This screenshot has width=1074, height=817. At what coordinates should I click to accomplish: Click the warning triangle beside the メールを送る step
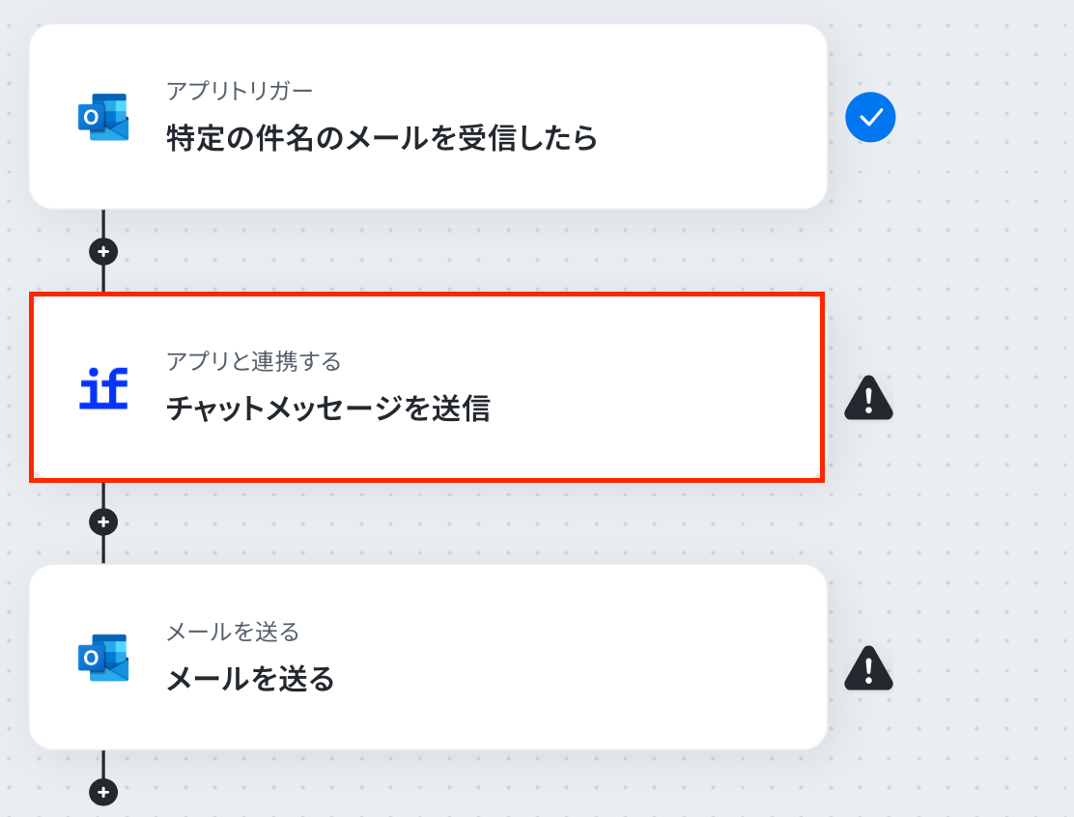(868, 667)
